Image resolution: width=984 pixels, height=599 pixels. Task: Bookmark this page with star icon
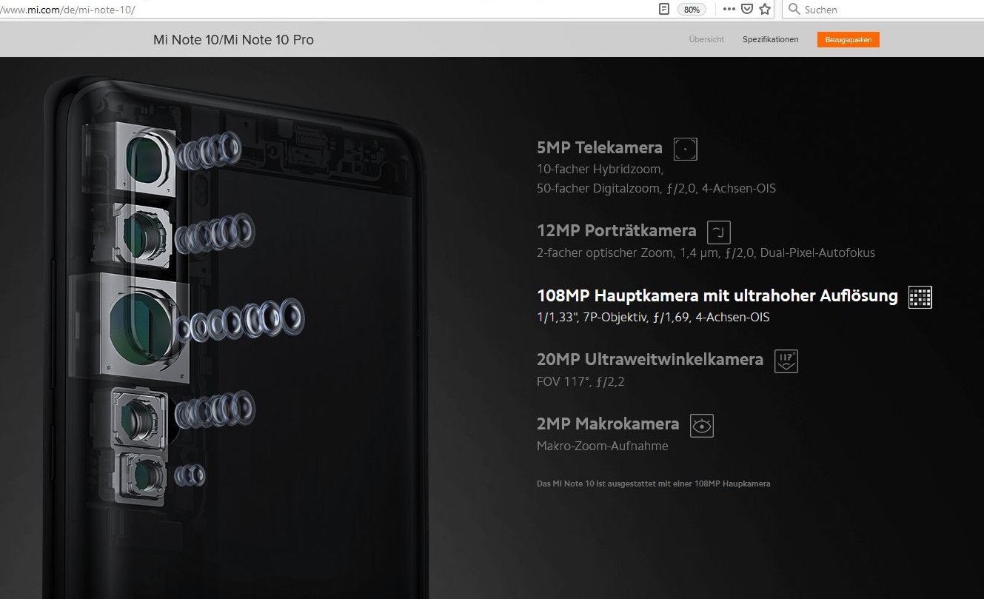pyautogui.click(x=765, y=10)
